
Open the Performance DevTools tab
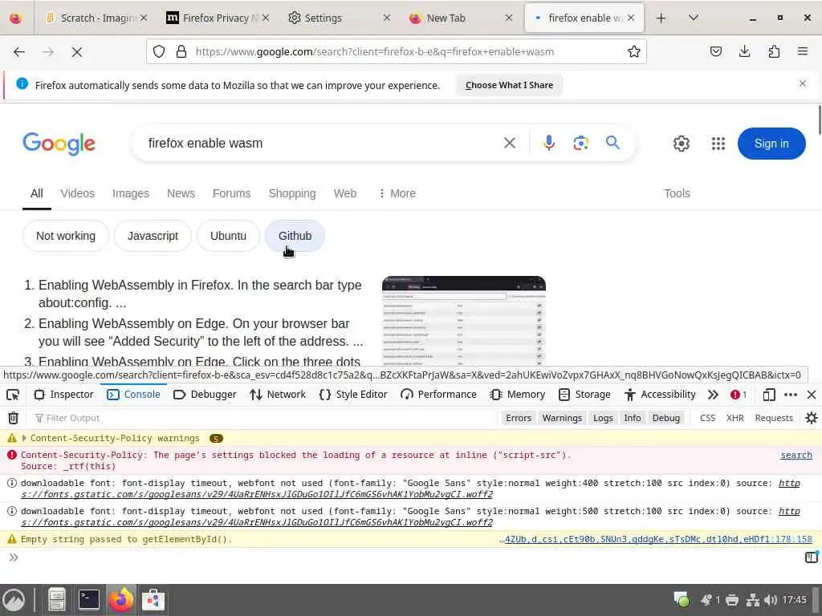pyautogui.click(x=438, y=395)
